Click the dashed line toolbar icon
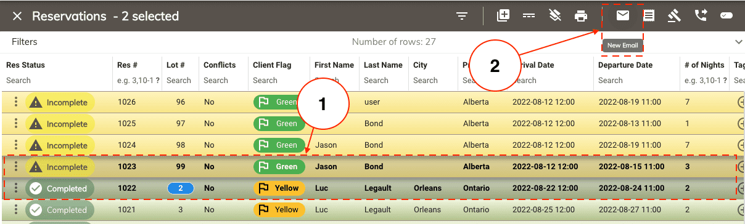 click(x=529, y=17)
